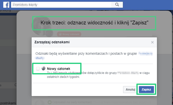Screen dimensions: 173x105
Task: Click the 'Odpisałaś na swój komentarz' notification
Action: pos(72,102)
